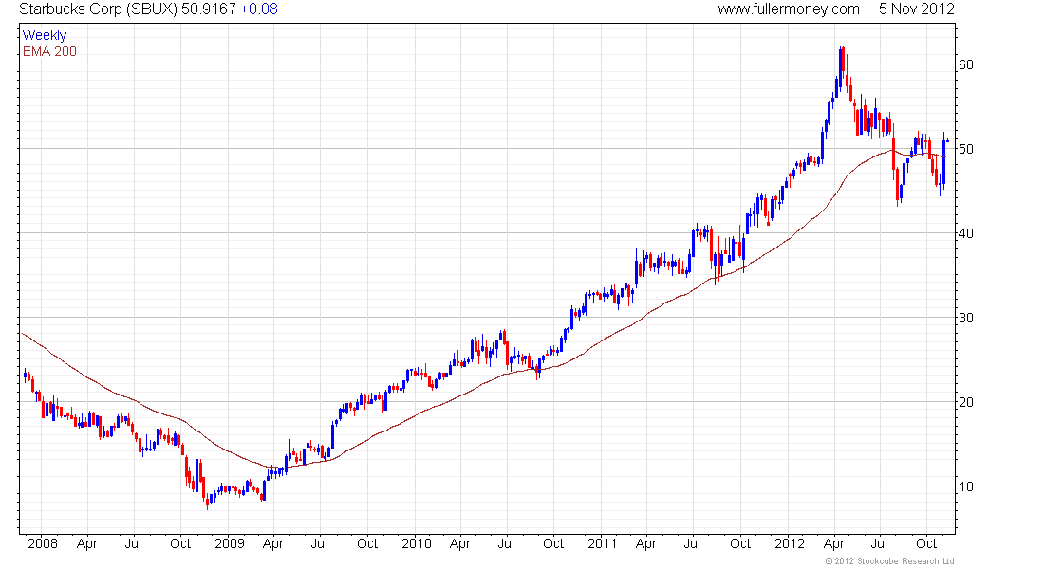Click the 2009 year label on time axis
Viewport: 1044px width, 569px height.
coord(230,543)
